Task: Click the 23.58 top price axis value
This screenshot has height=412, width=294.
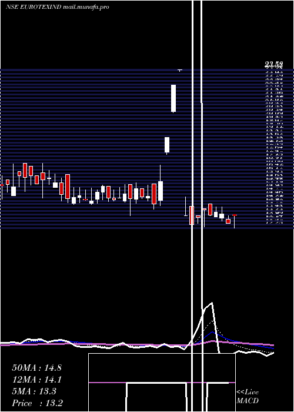Action: [x=273, y=64]
